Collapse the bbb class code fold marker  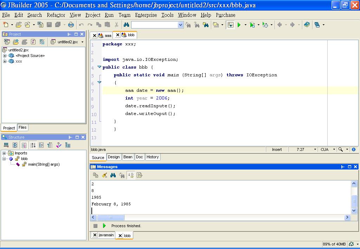tap(99, 67)
